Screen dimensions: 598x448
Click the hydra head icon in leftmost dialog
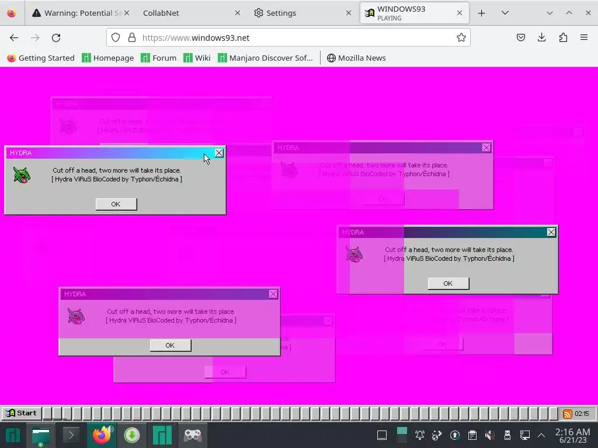(x=22, y=175)
